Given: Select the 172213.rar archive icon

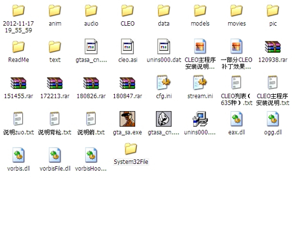Looking at the screenshot, I should [x=55, y=83].
